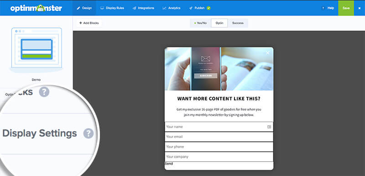Click help icon beside Display Settings
The height and width of the screenshot is (176, 365).
coord(89,134)
